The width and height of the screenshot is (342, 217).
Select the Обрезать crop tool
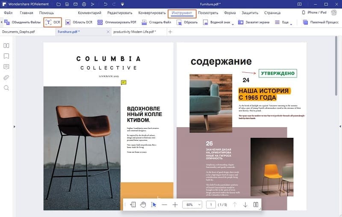coord(187,22)
